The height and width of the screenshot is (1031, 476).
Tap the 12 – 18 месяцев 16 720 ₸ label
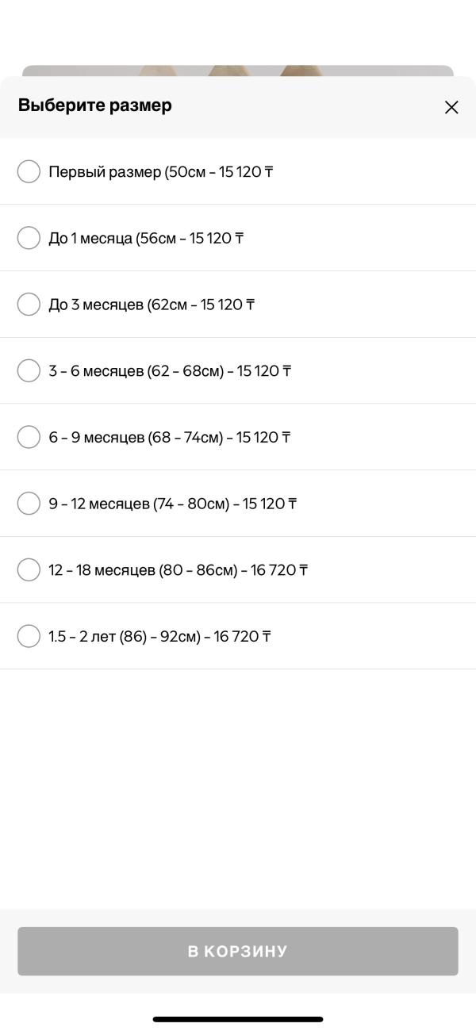coord(178,569)
